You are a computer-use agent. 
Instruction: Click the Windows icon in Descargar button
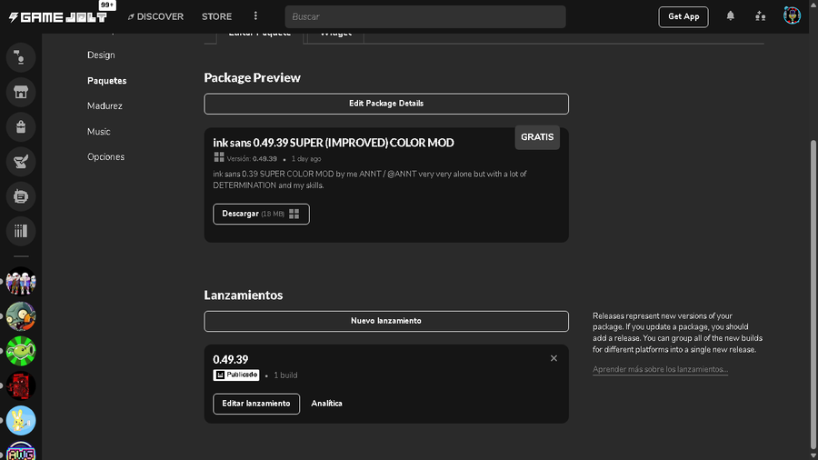(294, 214)
